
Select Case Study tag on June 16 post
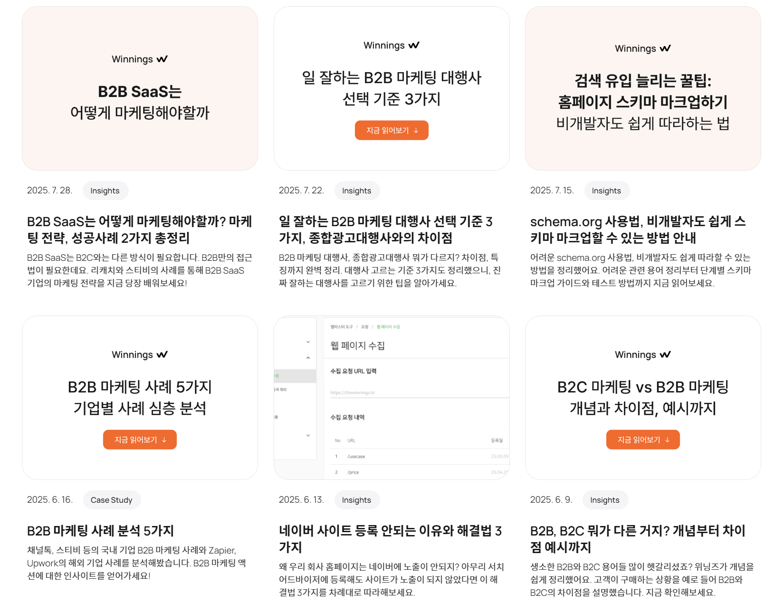pos(112,500)
